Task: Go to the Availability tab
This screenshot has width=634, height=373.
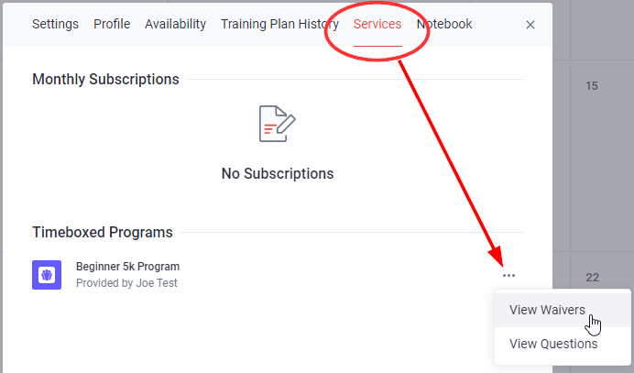Action: pyautogui.click(x=176, y=24)
